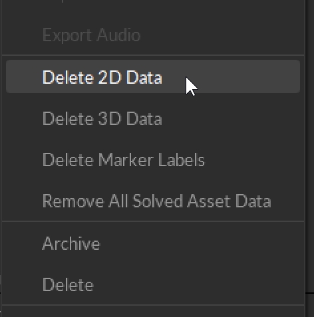Run Remove All Solved Asset Data command
This screenshot has height=317, width=314.
pos(153,201)
